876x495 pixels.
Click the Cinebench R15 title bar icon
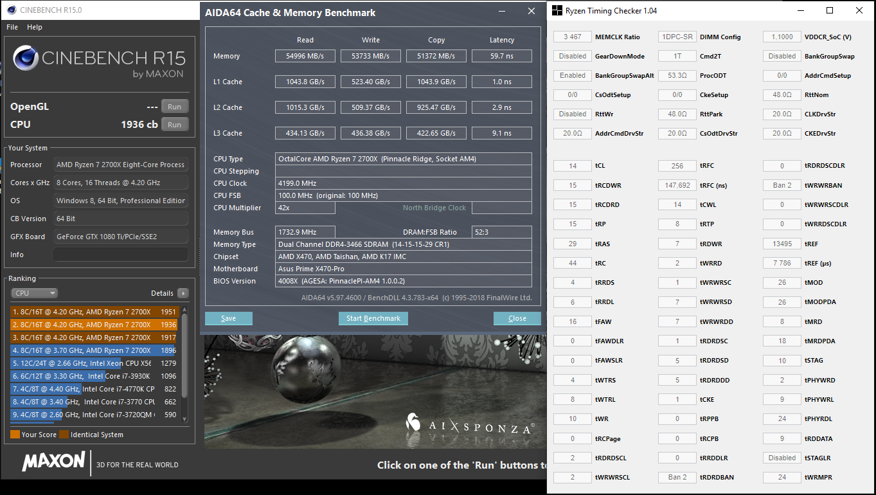12,10
